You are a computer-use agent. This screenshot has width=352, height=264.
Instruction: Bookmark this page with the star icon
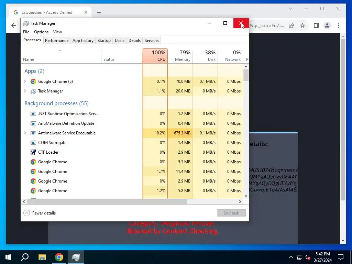(302, 25)
